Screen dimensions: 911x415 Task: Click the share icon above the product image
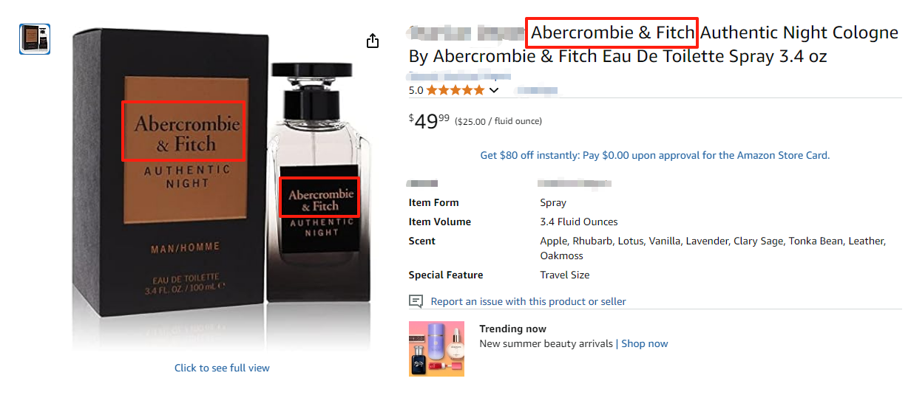point(373,41)
